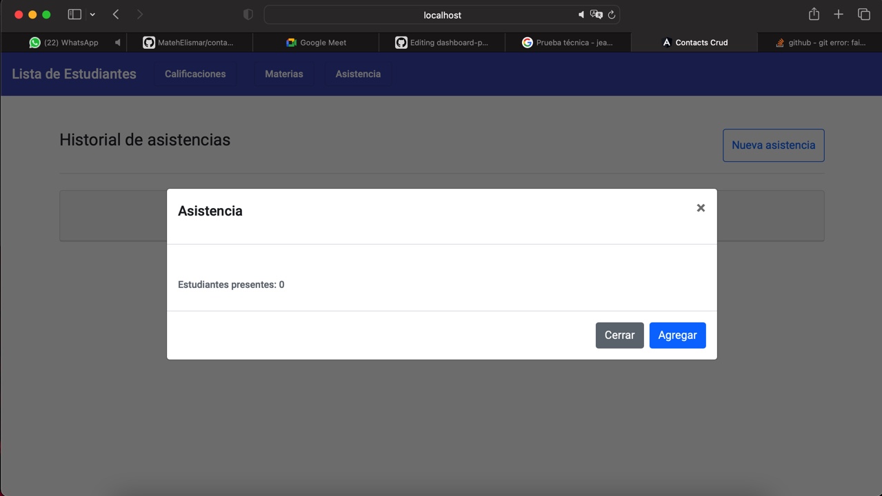Viewport: 882px width, 496px height.
Task: Show the tab overview
Action: [863, 14]
